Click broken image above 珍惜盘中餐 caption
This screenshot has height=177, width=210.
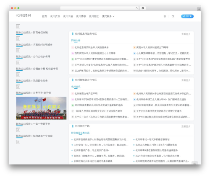[x=18, y=63]
